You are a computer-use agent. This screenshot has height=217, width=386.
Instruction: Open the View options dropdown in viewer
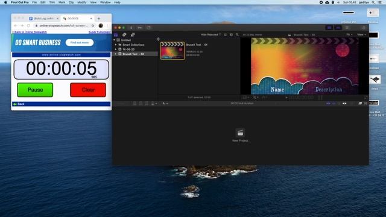click(x=361, y=35)
